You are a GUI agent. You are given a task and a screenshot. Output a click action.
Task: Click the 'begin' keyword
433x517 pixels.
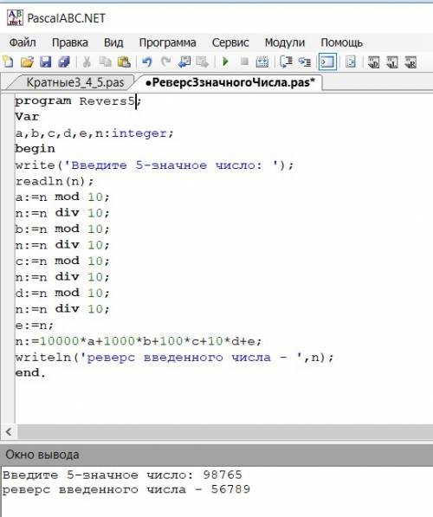pos(35,149)
